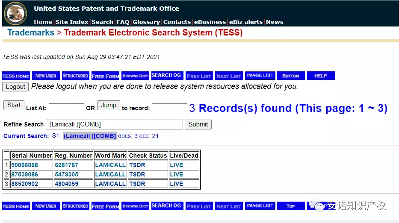Go to Search in the header navigation
This screenshot has width=399, height=223.
point(102,22)
